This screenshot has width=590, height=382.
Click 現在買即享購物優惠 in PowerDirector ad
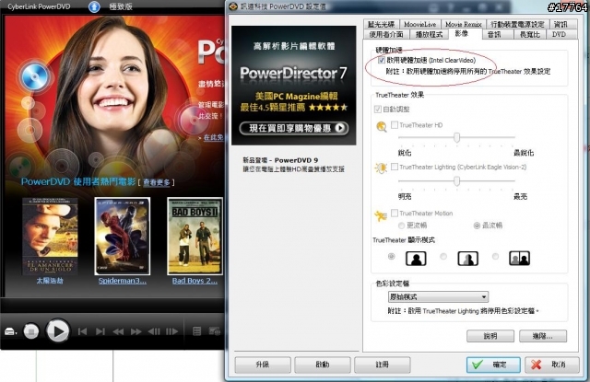[x=294, y=128]
